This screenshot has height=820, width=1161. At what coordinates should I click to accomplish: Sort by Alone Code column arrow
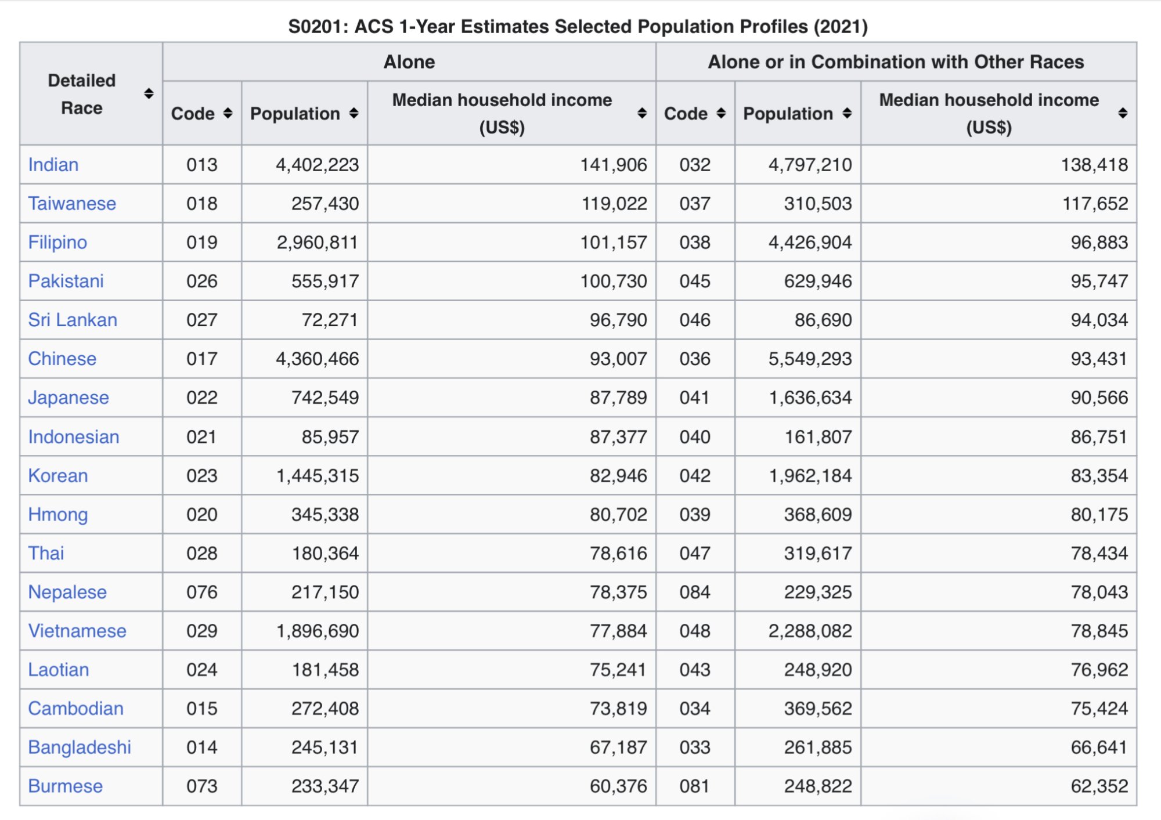coord(228,113)
